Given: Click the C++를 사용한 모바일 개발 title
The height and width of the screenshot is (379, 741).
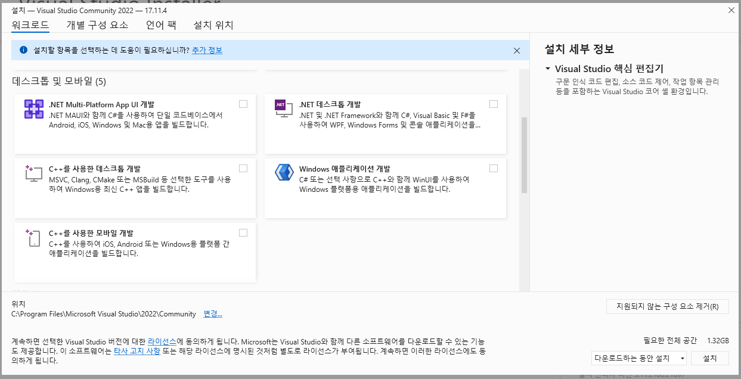Looking at the screenshot, I should pos(91,233).
